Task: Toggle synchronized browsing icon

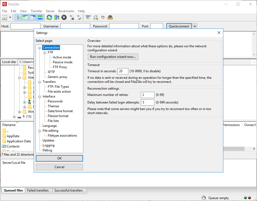Action: (x=103, y=17)
